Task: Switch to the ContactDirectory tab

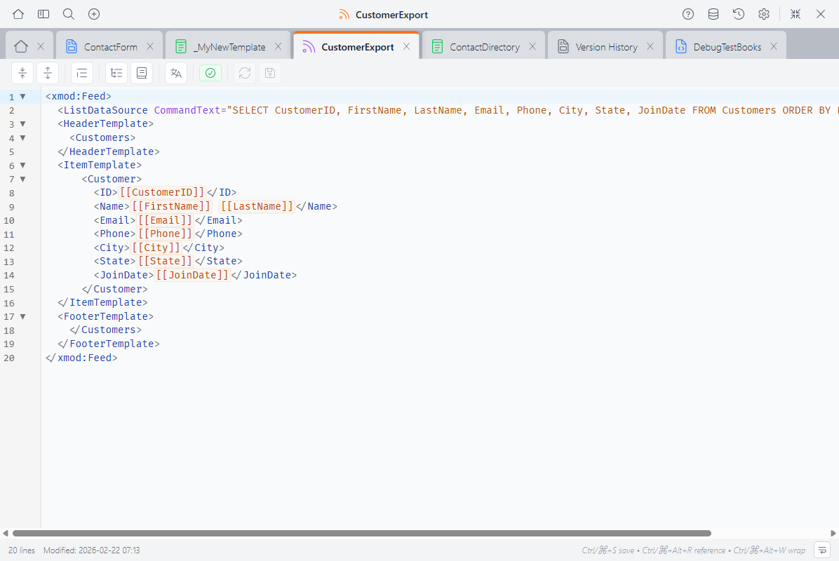Action: point(485,47)
